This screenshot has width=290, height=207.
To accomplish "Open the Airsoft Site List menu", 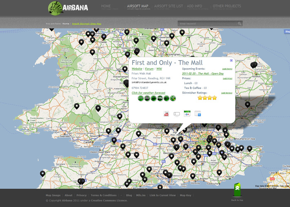I will pyautogui.click(x=168, y=7).
